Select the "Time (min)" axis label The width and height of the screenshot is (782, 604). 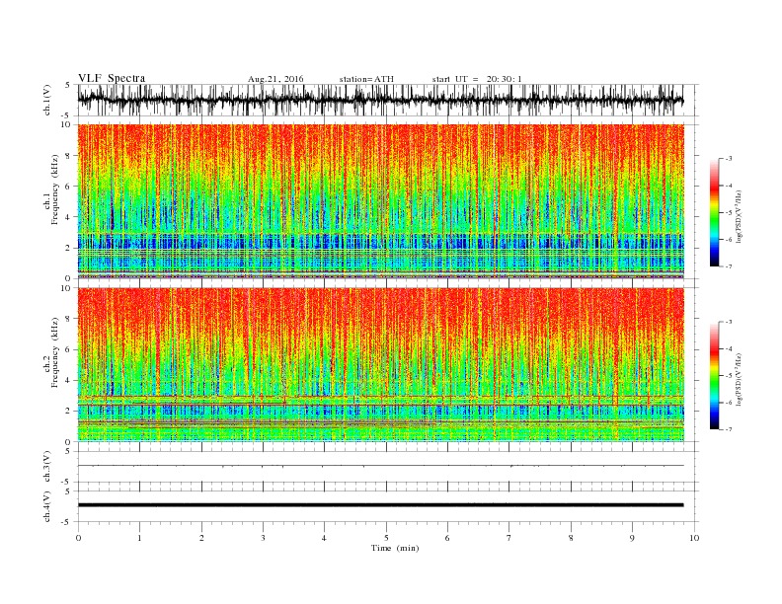395,548
